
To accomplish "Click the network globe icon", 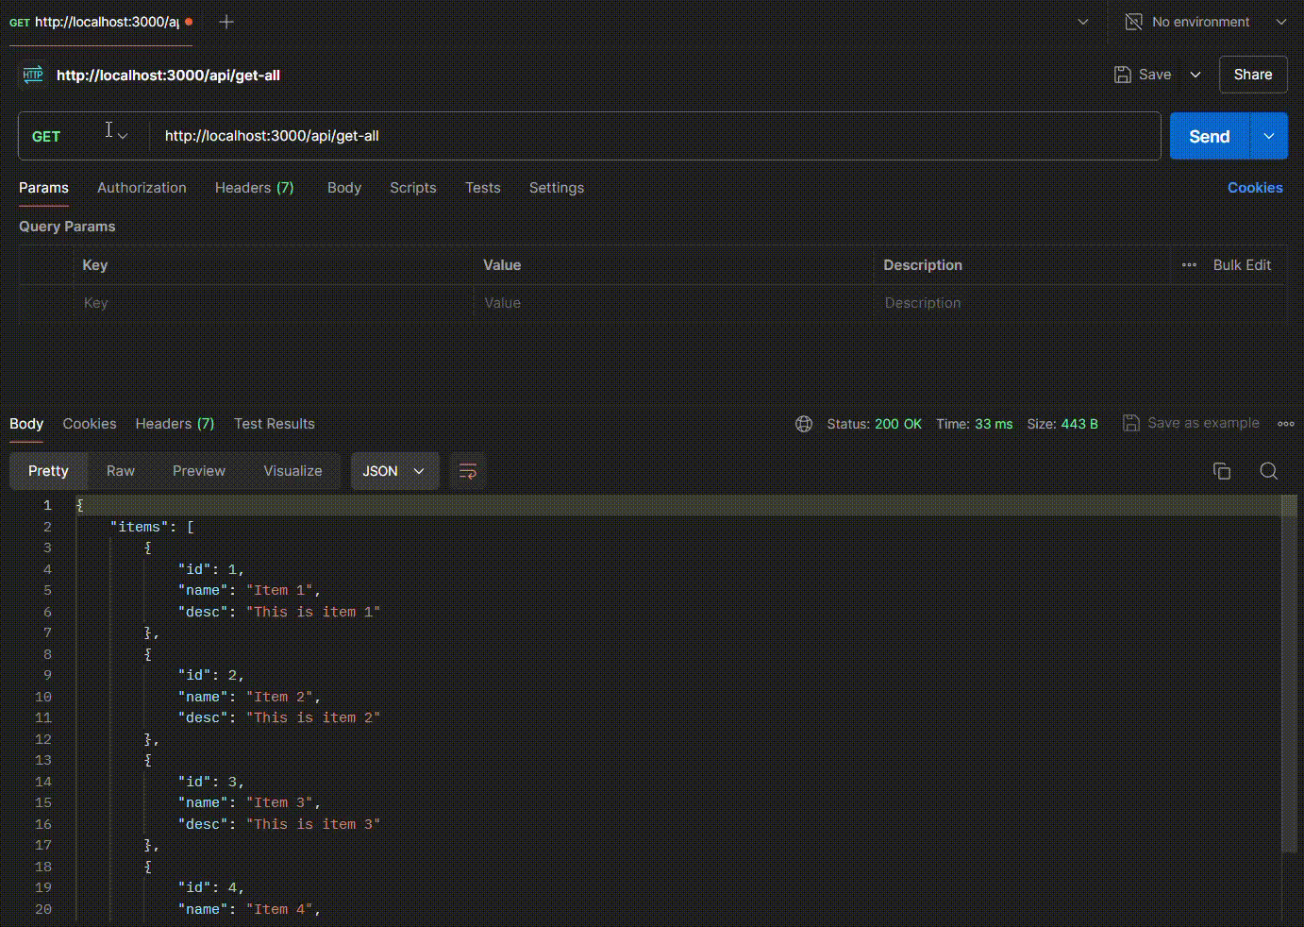I will pos(804,424).
